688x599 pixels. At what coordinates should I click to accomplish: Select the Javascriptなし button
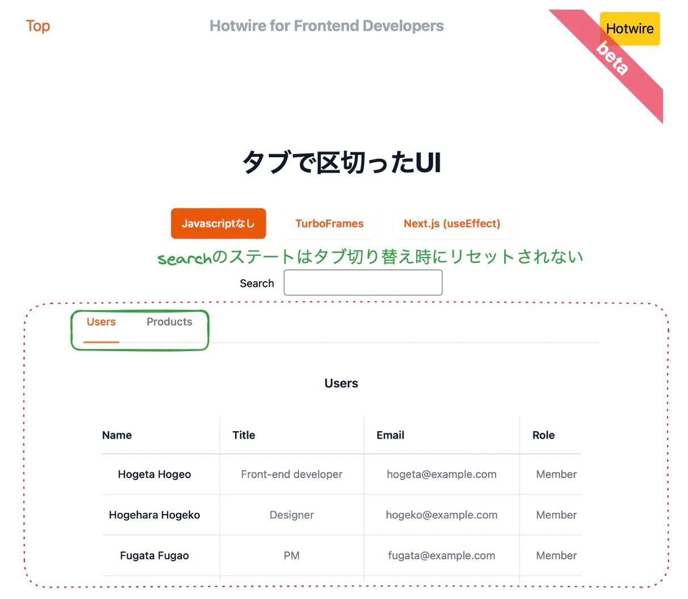(219, 223)
